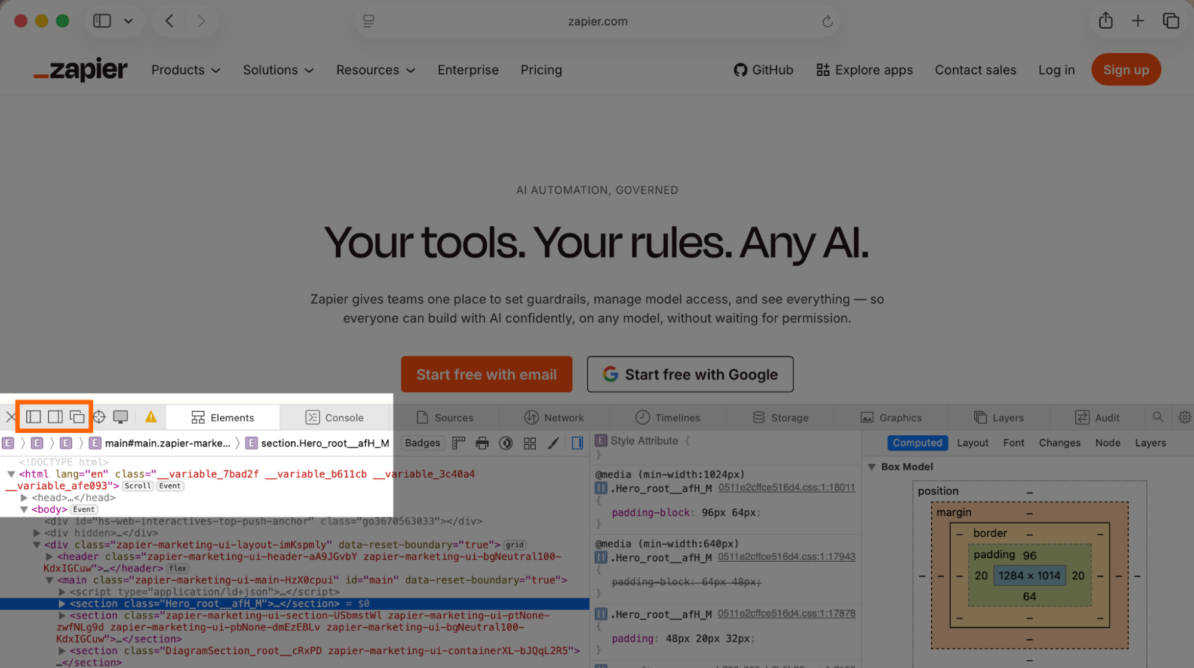This screenshot has width=1194, height=668.
Task: Click the Scroll badge on html element
Action: [x=137, y=486]
